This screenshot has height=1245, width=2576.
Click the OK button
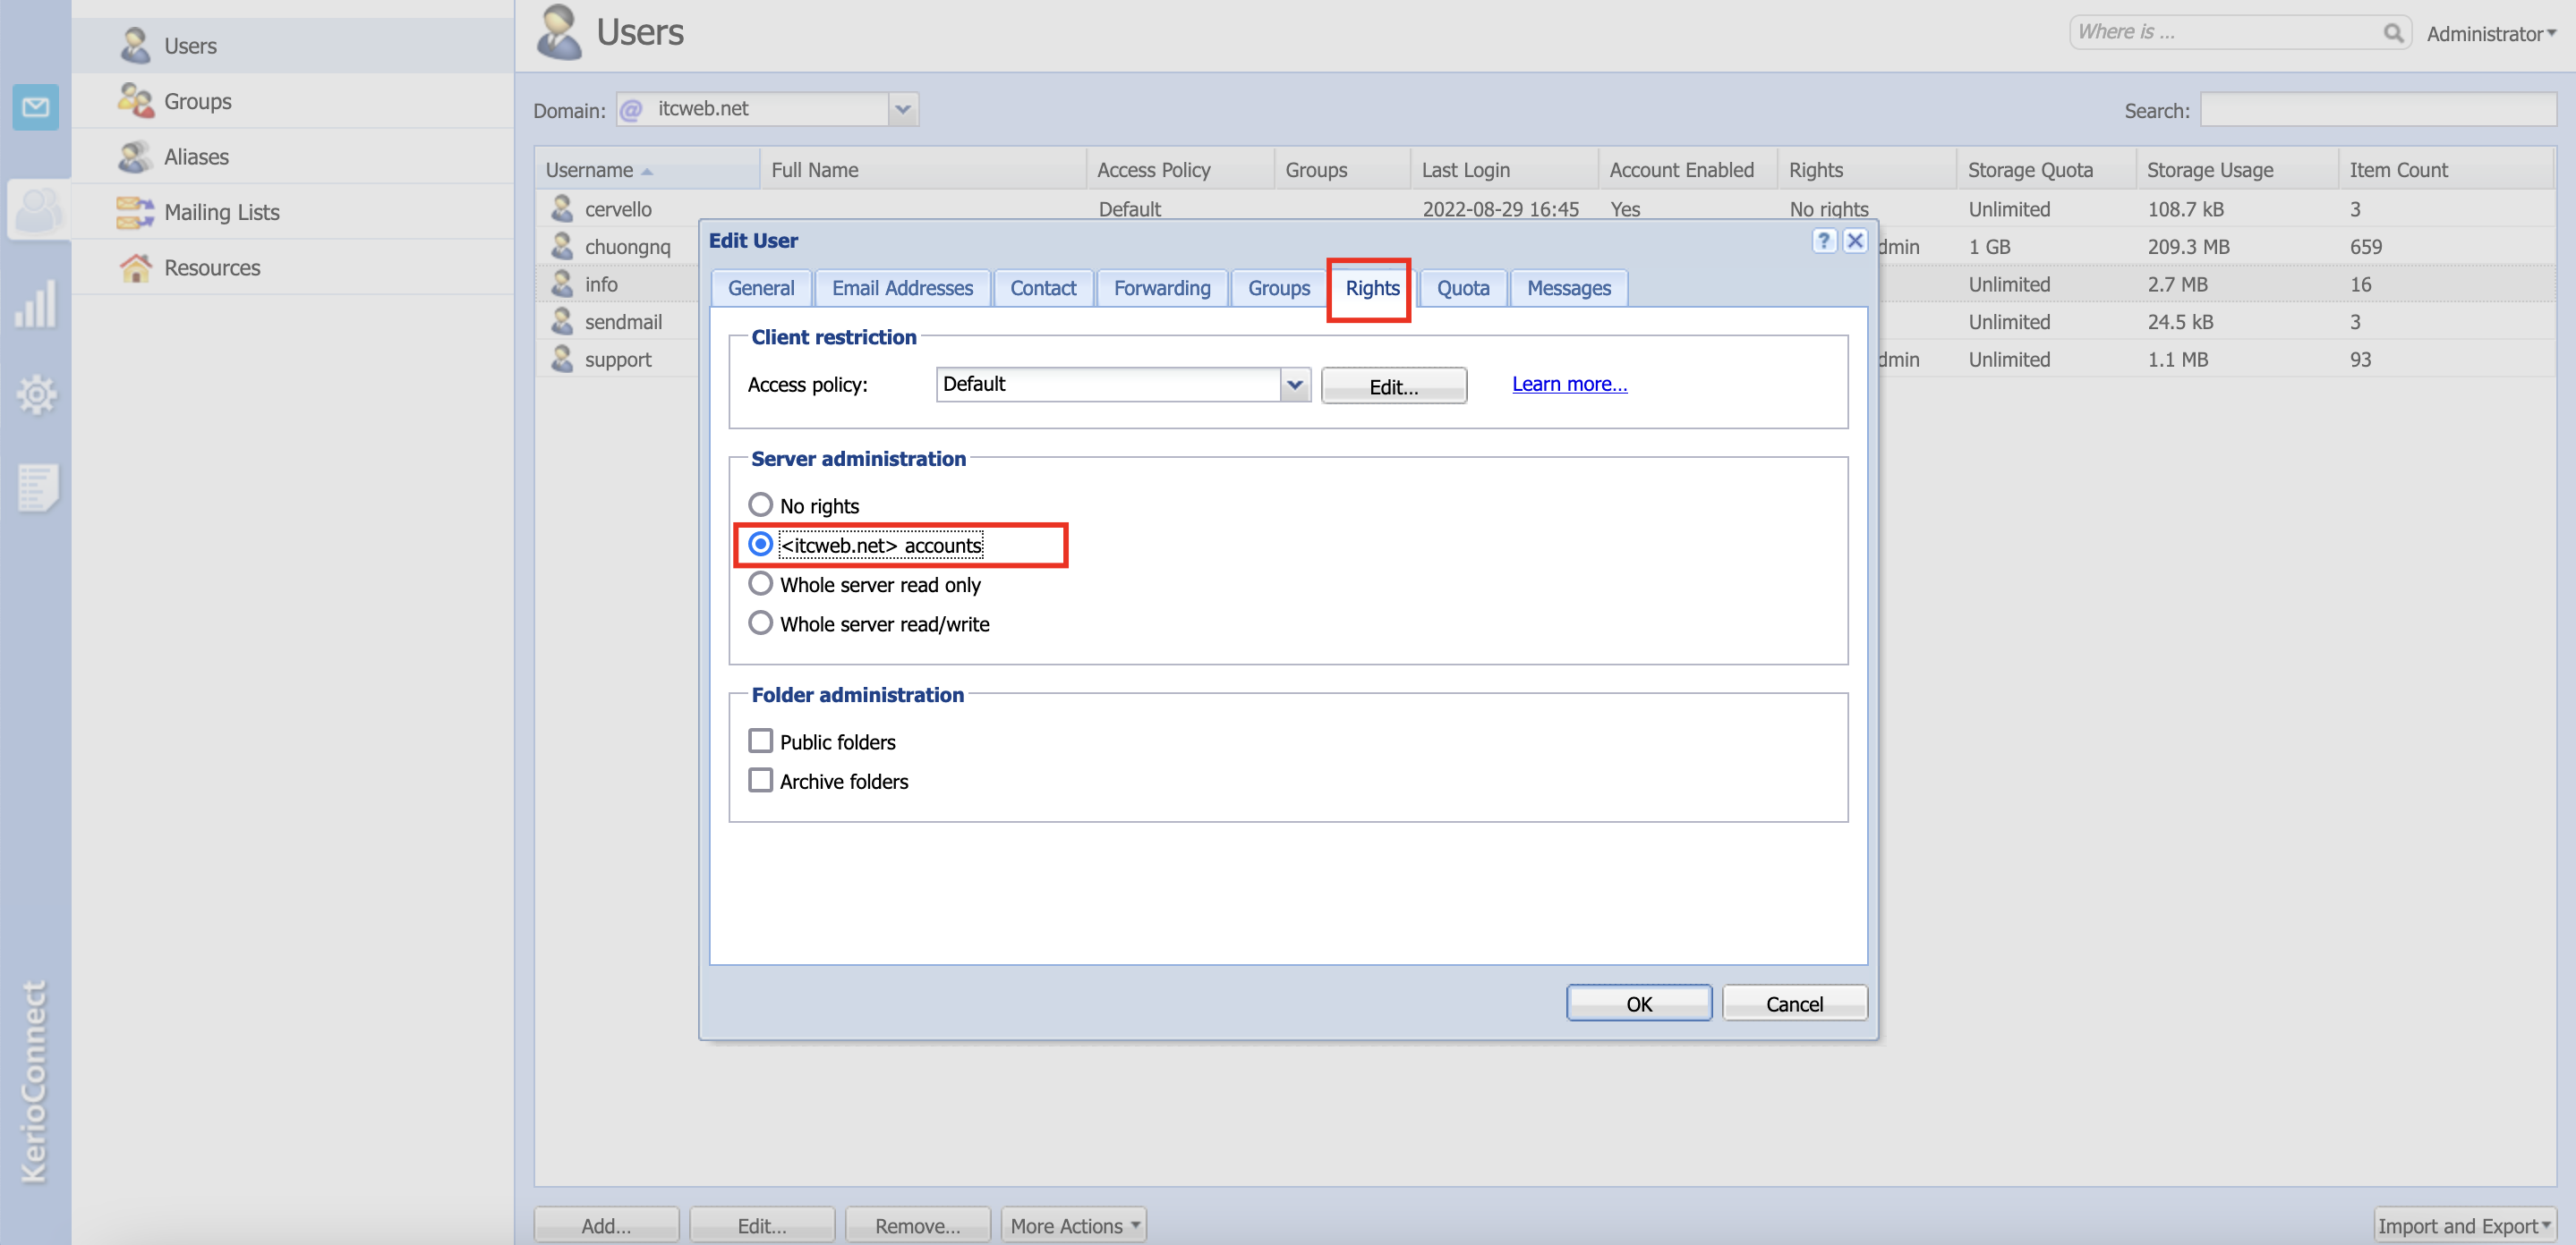tap(1638, 1004)
